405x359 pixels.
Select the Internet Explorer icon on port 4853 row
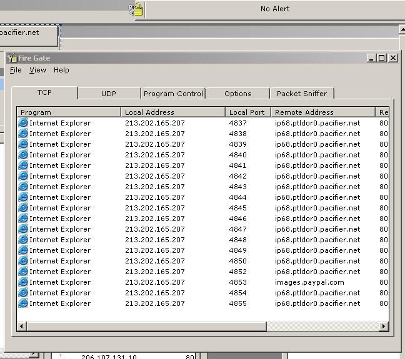pyautogui.click(x=23, y=282)
